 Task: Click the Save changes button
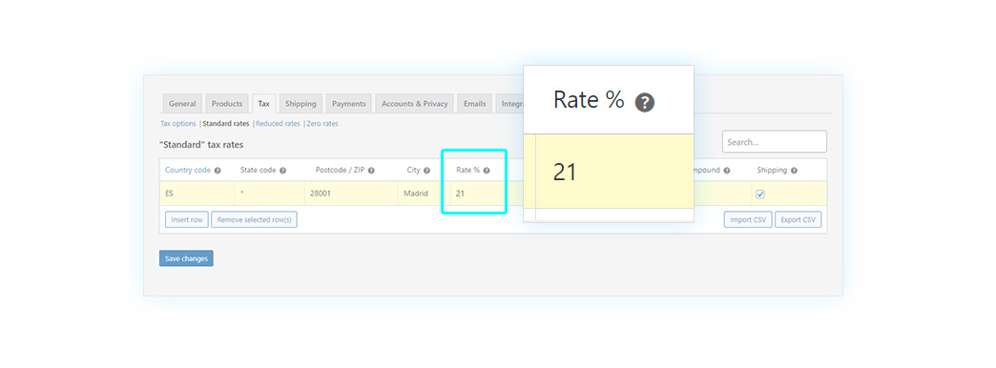pos(186,258)
